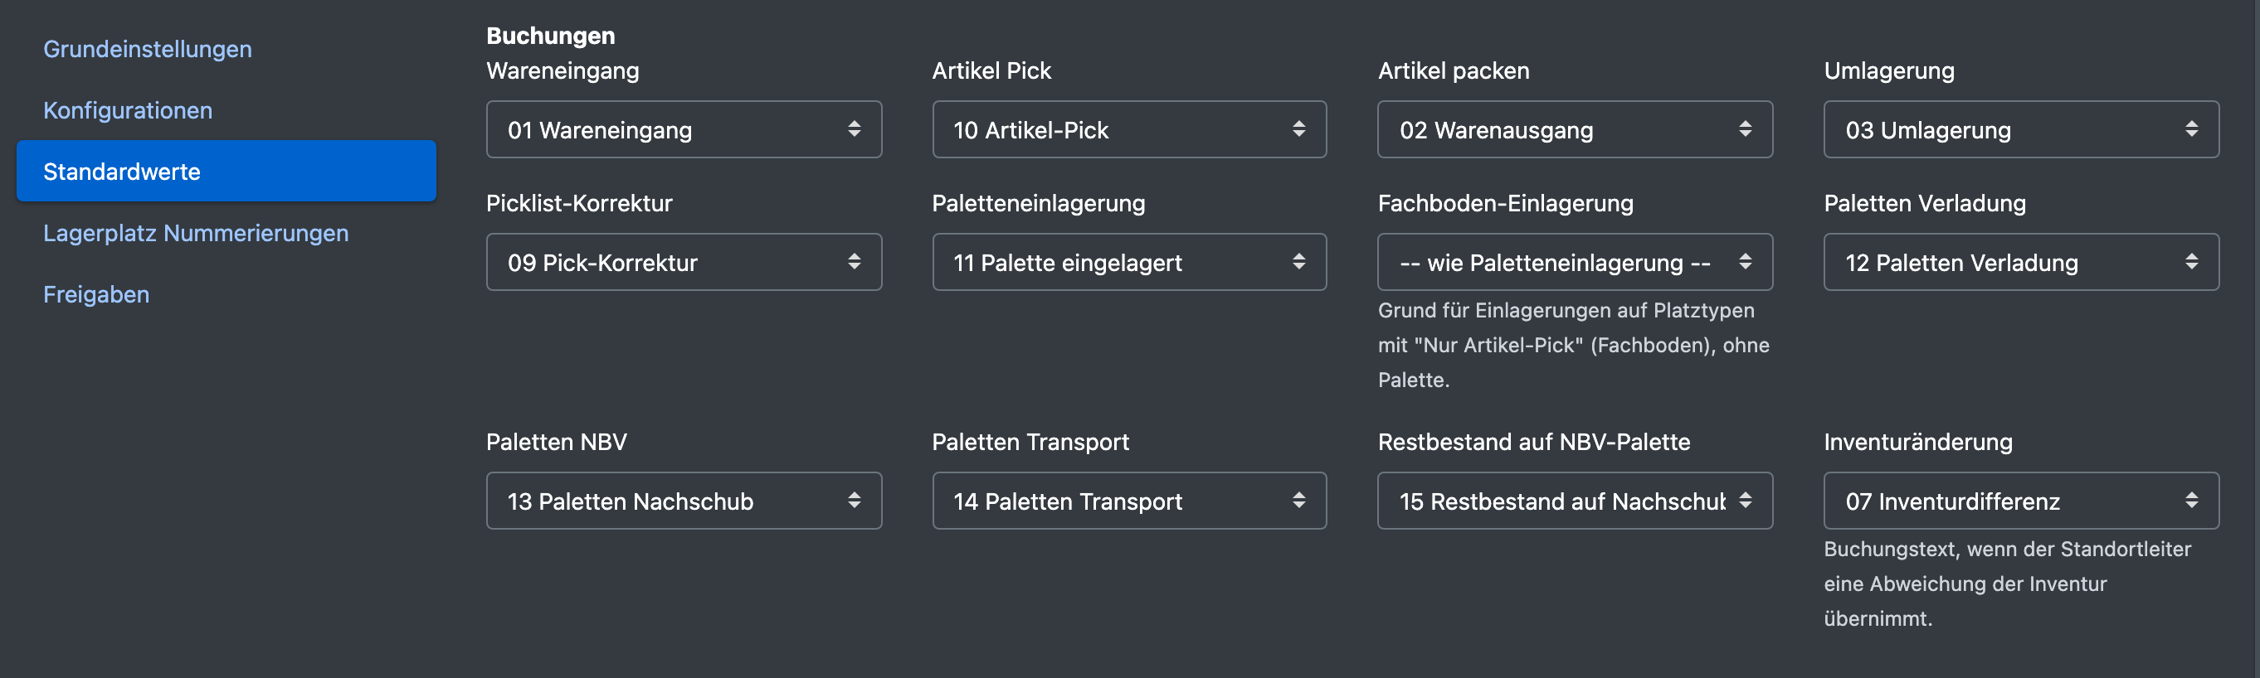Click arrow icon on 14 Paletten Transport select
2260x678 pixels.
(1299, 500)
